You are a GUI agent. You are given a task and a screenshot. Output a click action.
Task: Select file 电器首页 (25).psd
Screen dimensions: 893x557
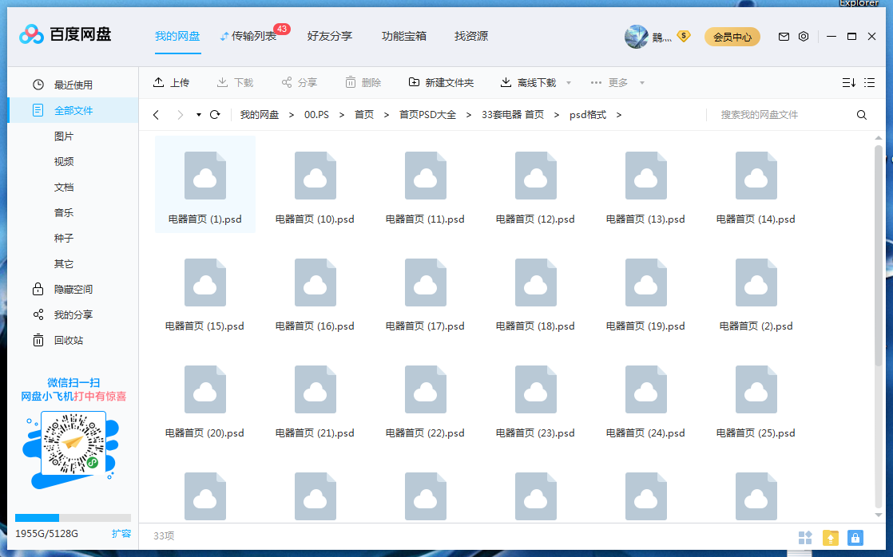[x=756, y=401]
